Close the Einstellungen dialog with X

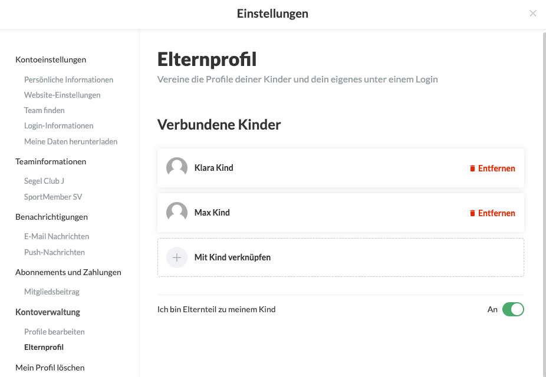point(533,14)
